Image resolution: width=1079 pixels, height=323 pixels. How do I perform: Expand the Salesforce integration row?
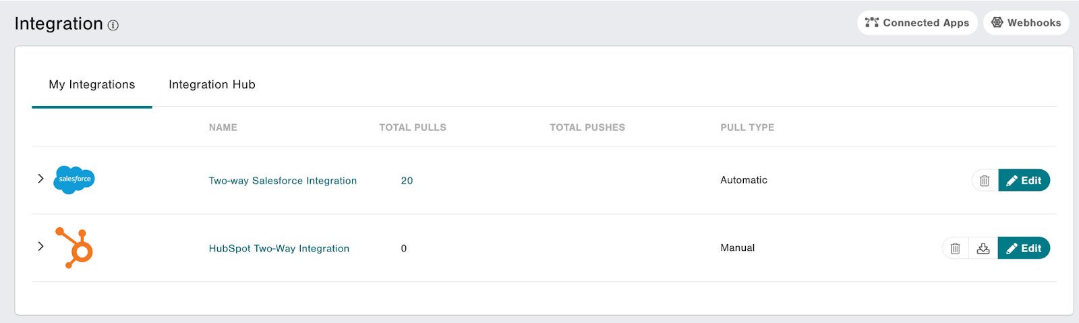click(x=40, y=179)
